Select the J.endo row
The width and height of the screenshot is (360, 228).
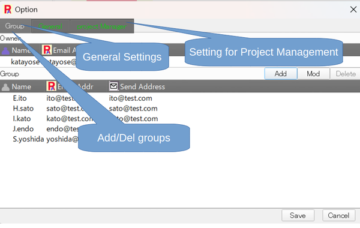pos(180,129)
